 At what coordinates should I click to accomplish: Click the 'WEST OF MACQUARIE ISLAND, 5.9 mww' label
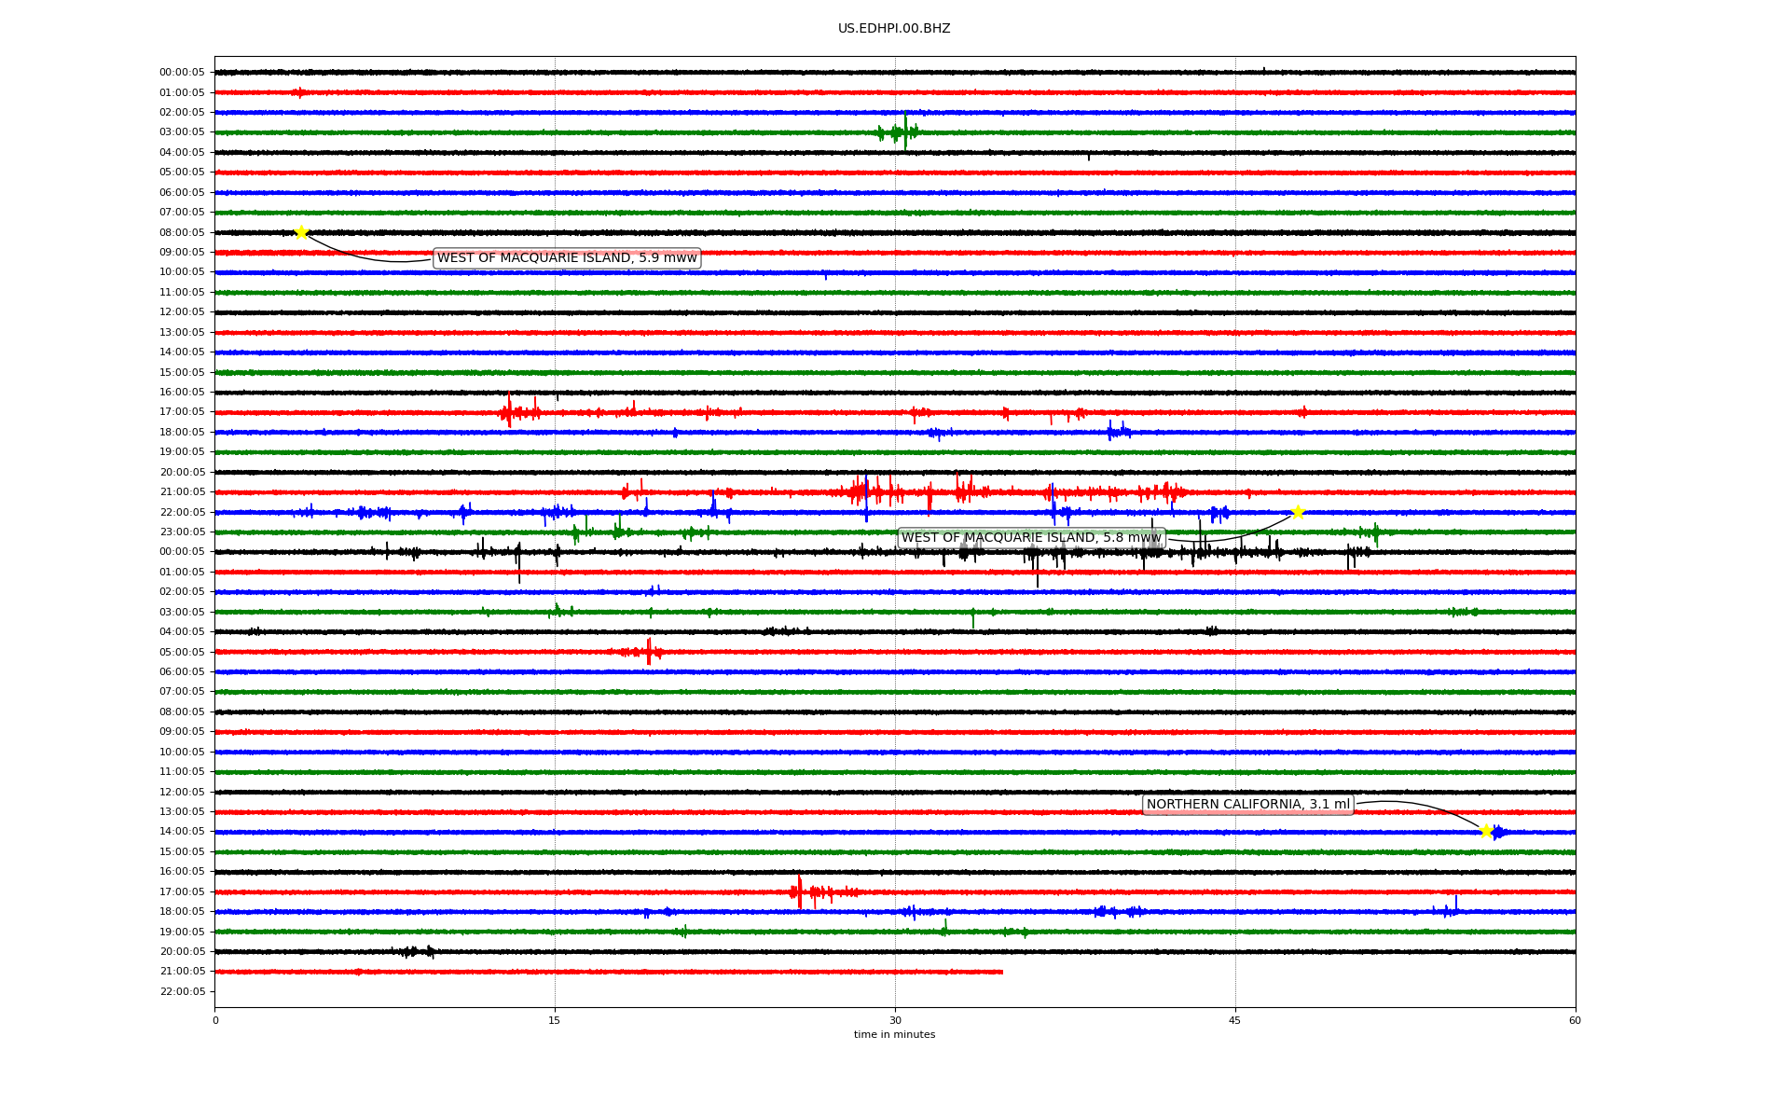(x=567, y=258)
